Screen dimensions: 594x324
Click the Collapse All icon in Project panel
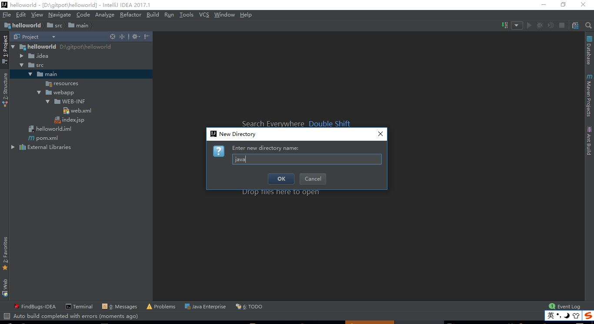pyautogui.click(x=122, y=37)
